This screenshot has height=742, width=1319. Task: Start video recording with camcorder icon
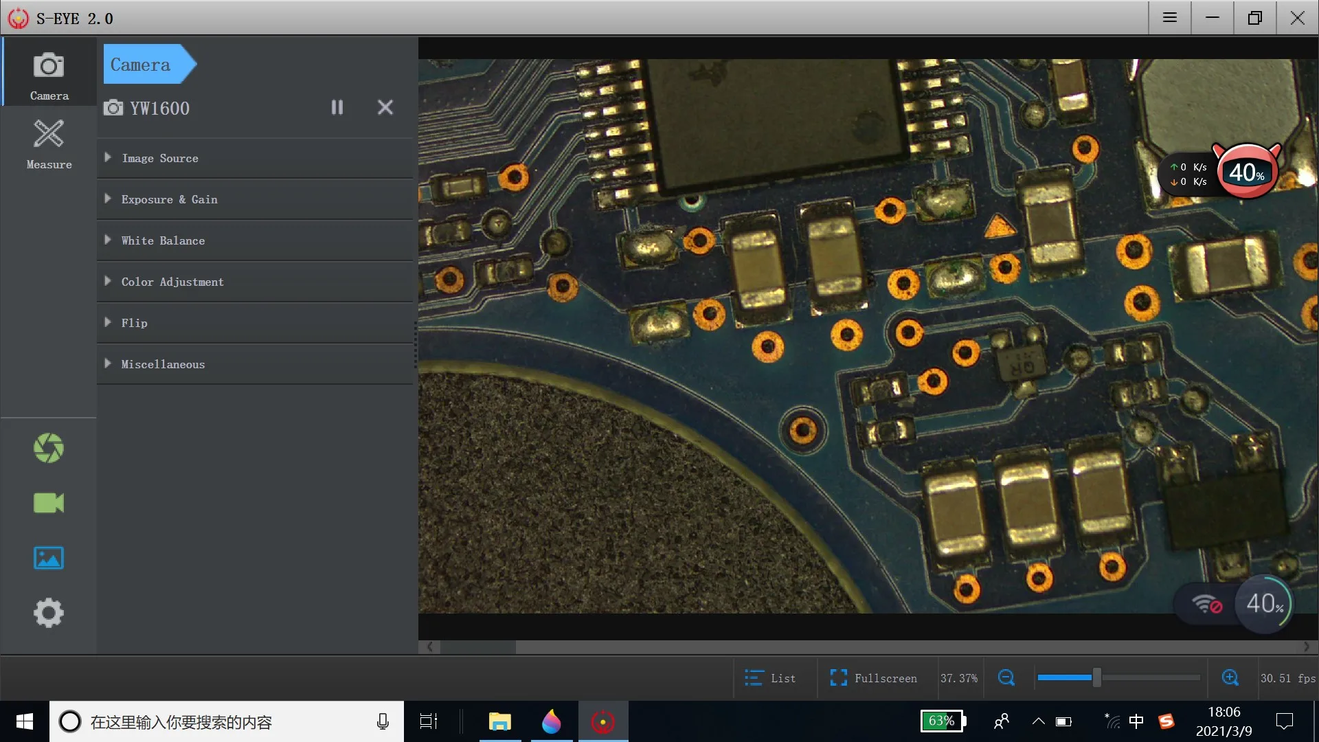tap(48, 503)
